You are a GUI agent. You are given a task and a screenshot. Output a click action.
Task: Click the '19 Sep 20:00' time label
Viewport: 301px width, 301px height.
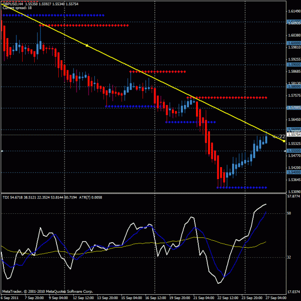click(180, 298)
